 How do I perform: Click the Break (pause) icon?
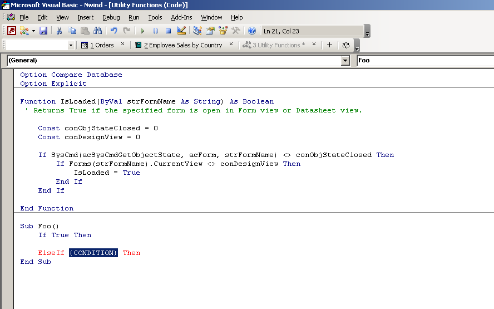tap(155, 31)
